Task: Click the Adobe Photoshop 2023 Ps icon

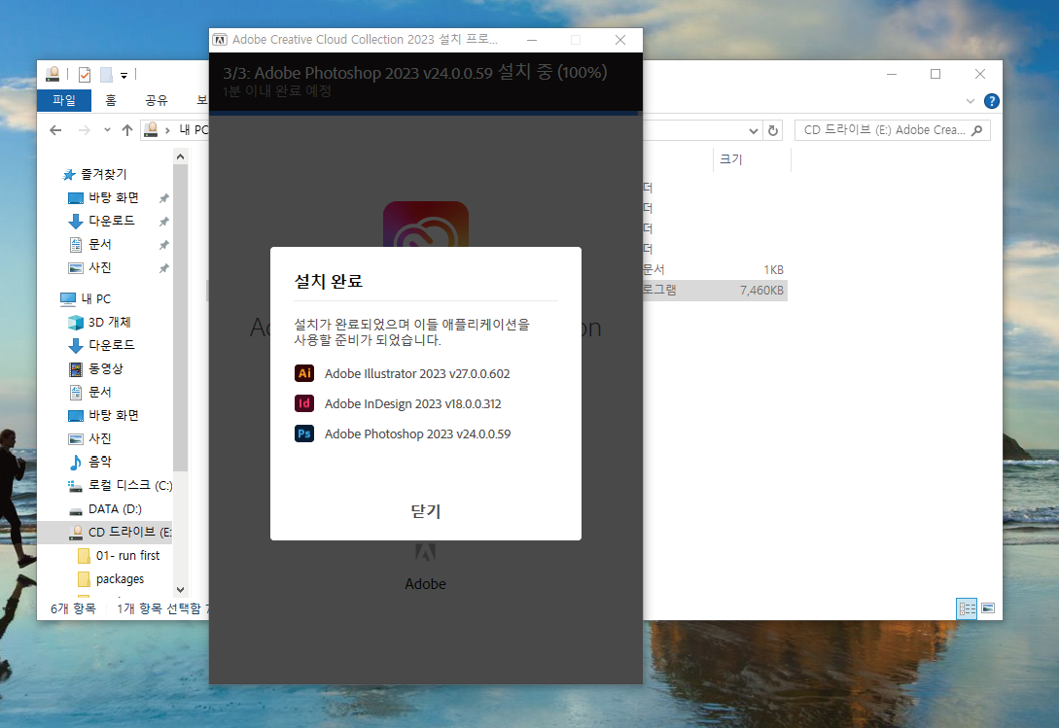Action: [304, 433]
